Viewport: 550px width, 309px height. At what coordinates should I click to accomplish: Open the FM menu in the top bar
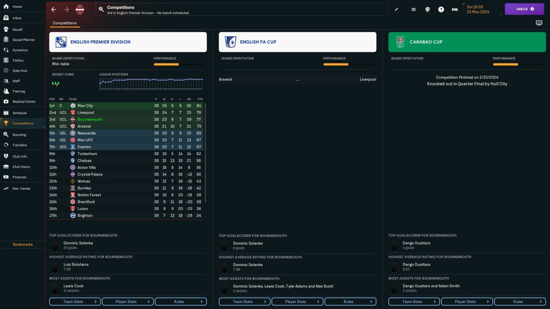[455, 9]
